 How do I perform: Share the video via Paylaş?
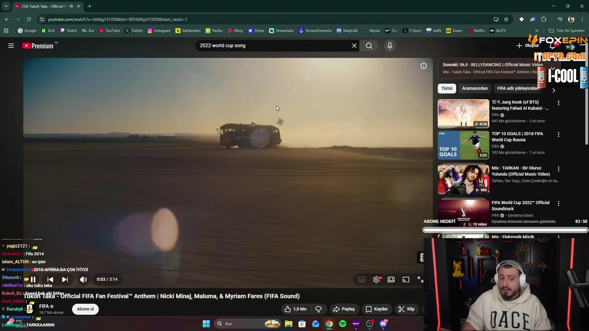tap(344, 309)
